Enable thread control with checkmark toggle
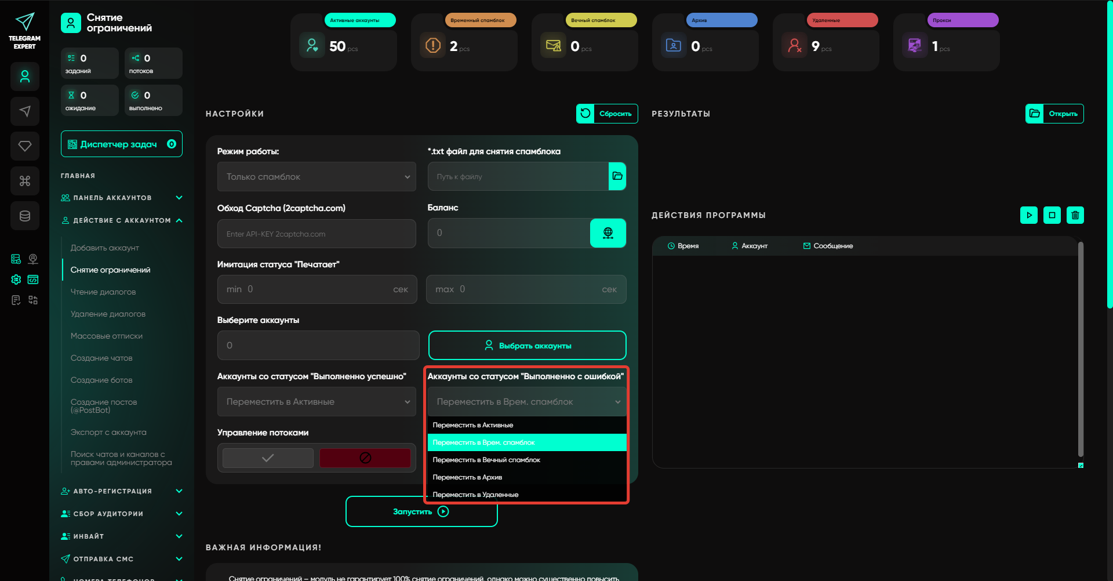 [x=268, y=458]
